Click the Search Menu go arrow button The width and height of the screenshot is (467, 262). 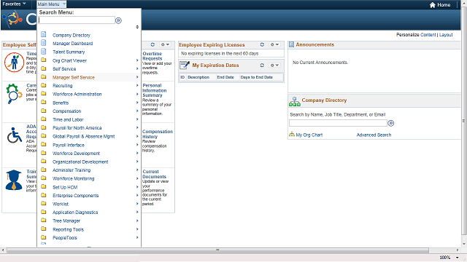point(118,20)
